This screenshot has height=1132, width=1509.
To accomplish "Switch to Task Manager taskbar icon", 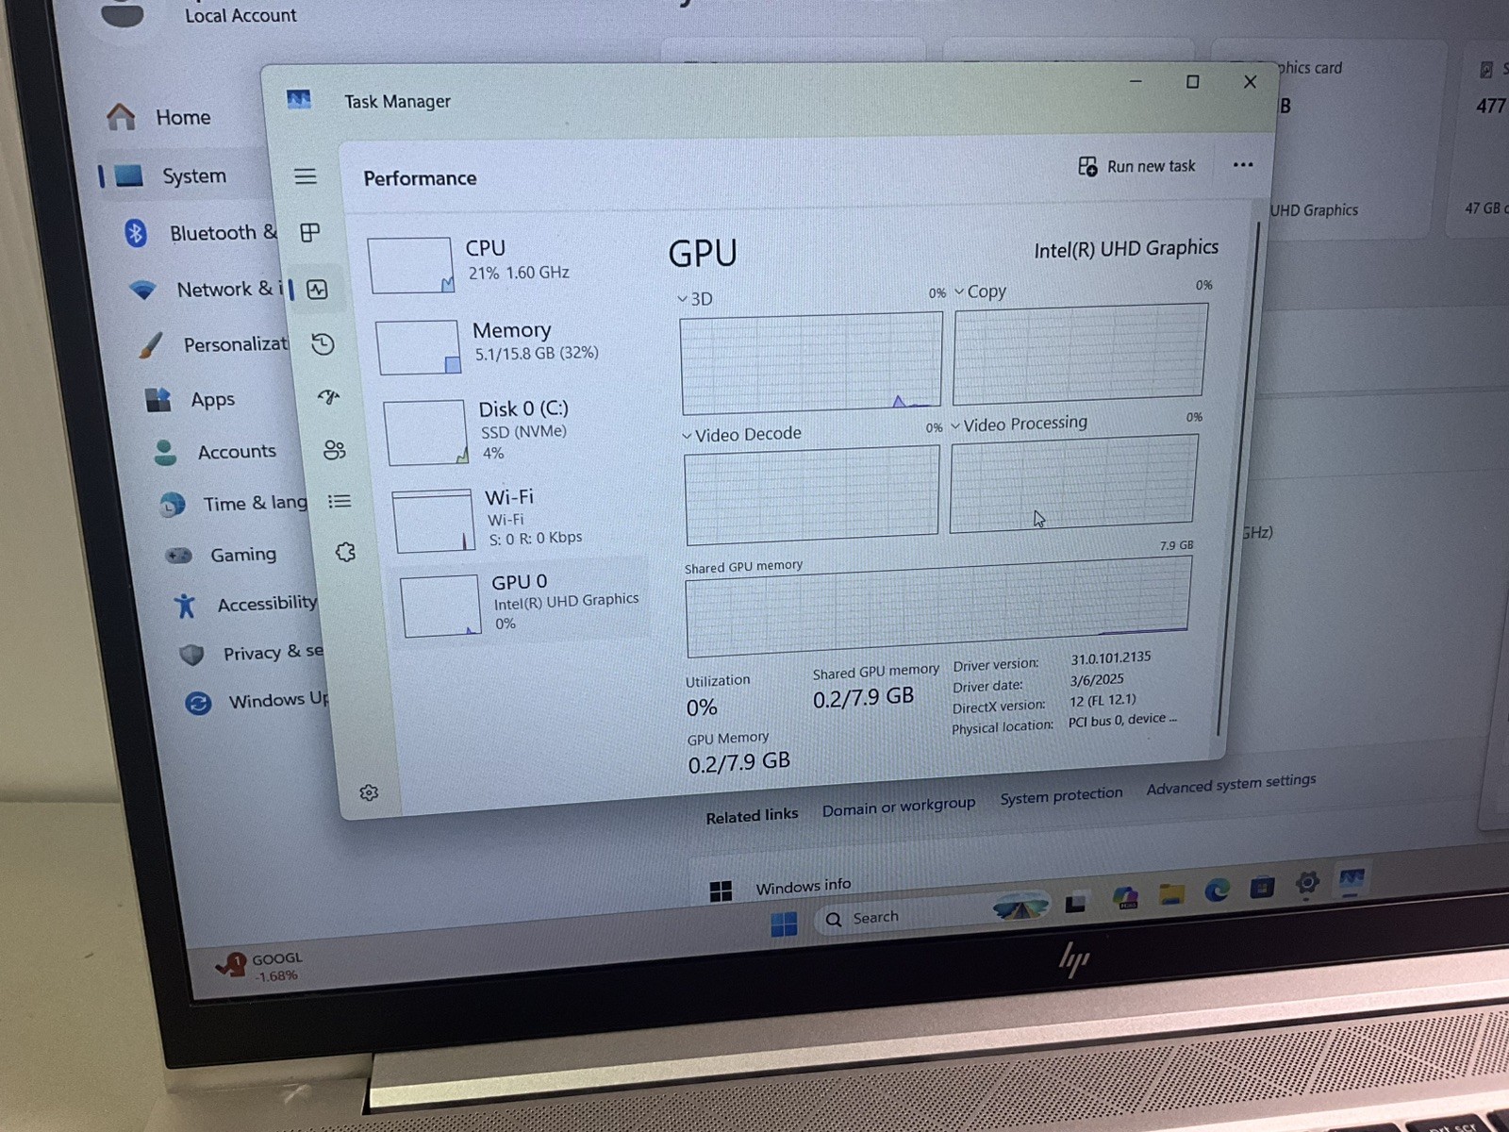I will (1351, 879).
